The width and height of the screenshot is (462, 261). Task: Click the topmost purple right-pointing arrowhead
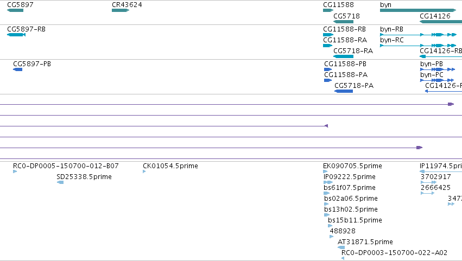point(451,104)
